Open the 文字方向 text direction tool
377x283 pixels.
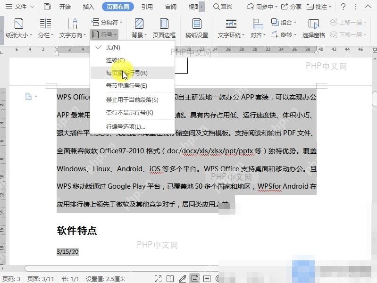tap(72, 28)
